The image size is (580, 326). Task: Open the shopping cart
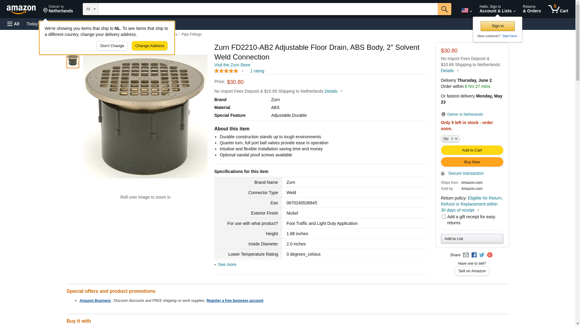558,9
